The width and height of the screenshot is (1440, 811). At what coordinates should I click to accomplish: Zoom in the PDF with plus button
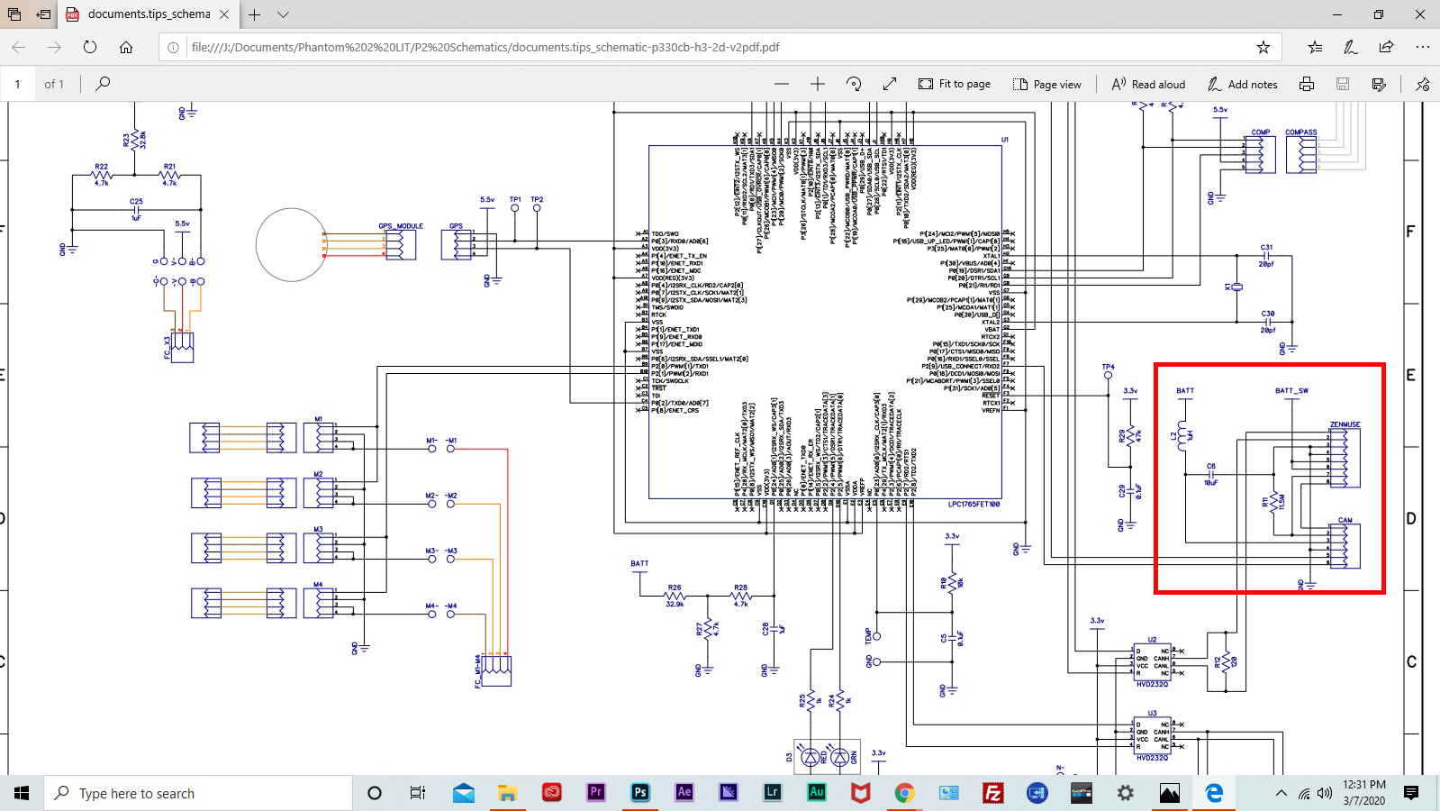click(818, 84)
